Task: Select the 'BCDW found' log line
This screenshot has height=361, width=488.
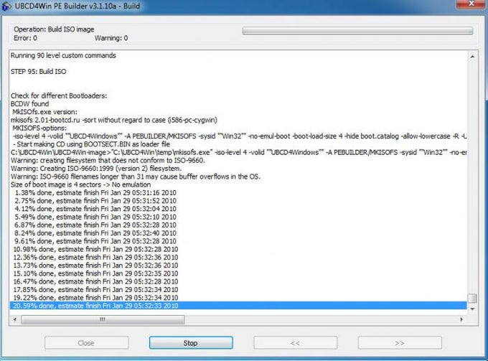Action: click(238, 103)
